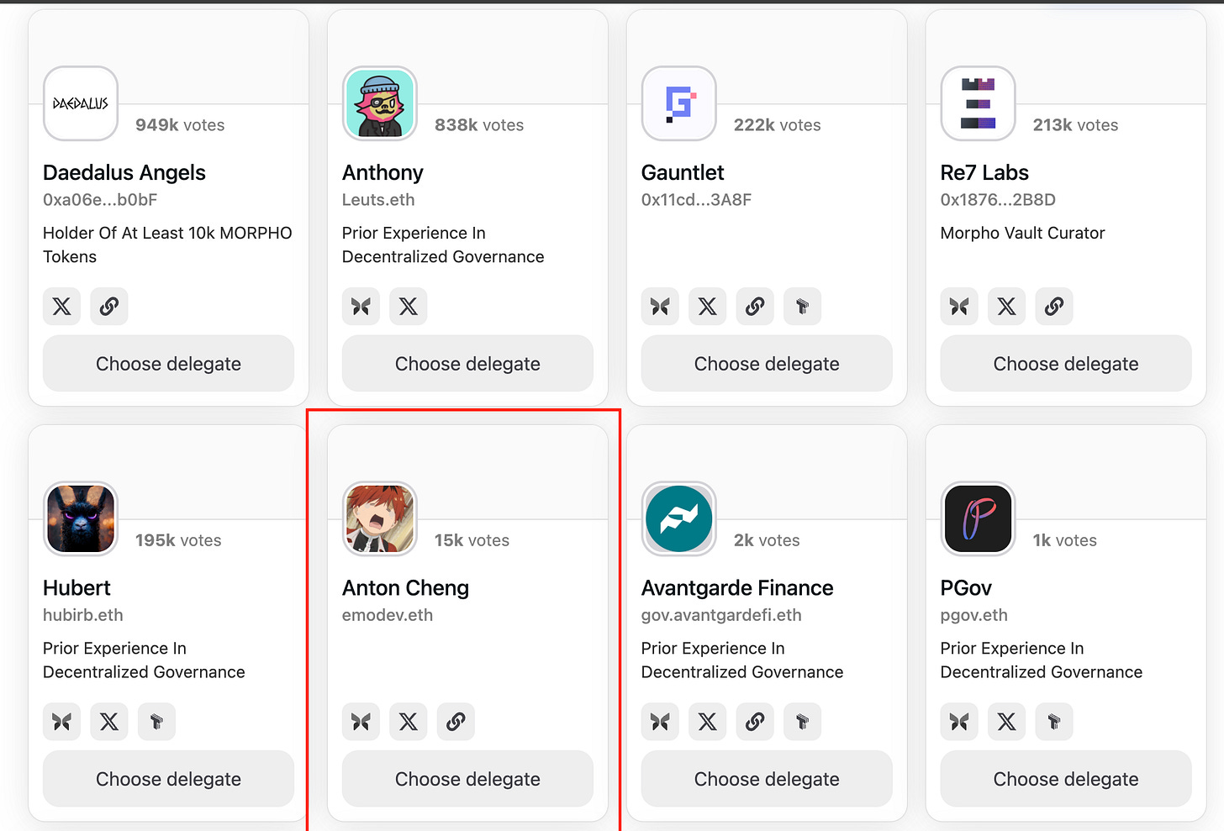
Task: Choose Daedalus Angels as delegate
Action: [x=168, y=364]
